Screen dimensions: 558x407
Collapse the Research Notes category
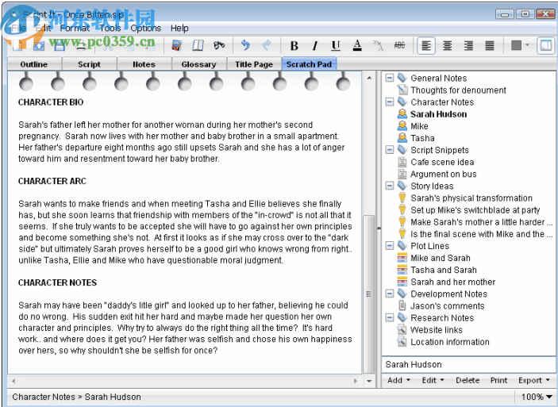pyautogui.click(x=390, y=317)
